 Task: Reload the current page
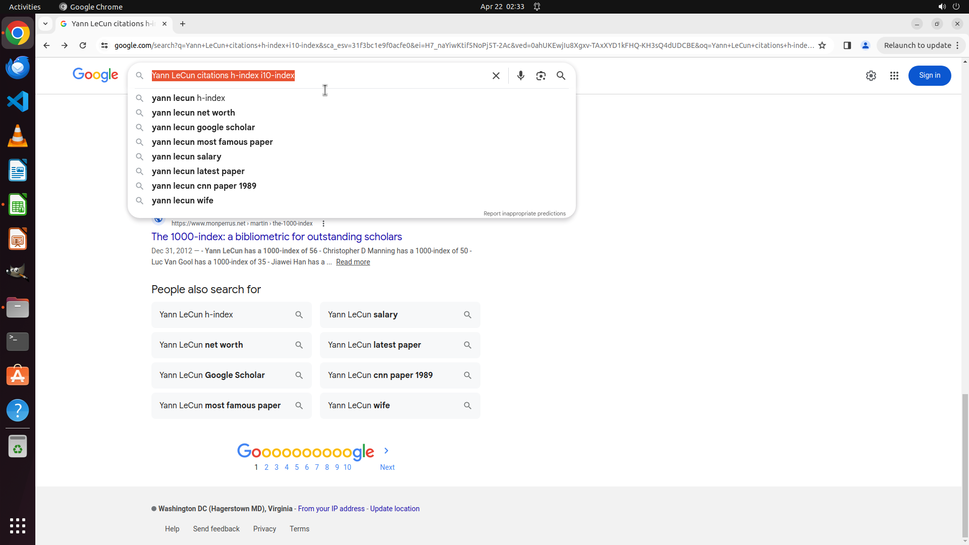coord(83,45)
